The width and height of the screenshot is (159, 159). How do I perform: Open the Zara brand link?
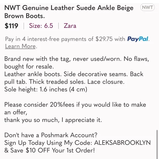(70, 26)
